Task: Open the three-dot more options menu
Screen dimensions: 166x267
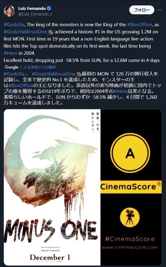Action: click(159, 10)
